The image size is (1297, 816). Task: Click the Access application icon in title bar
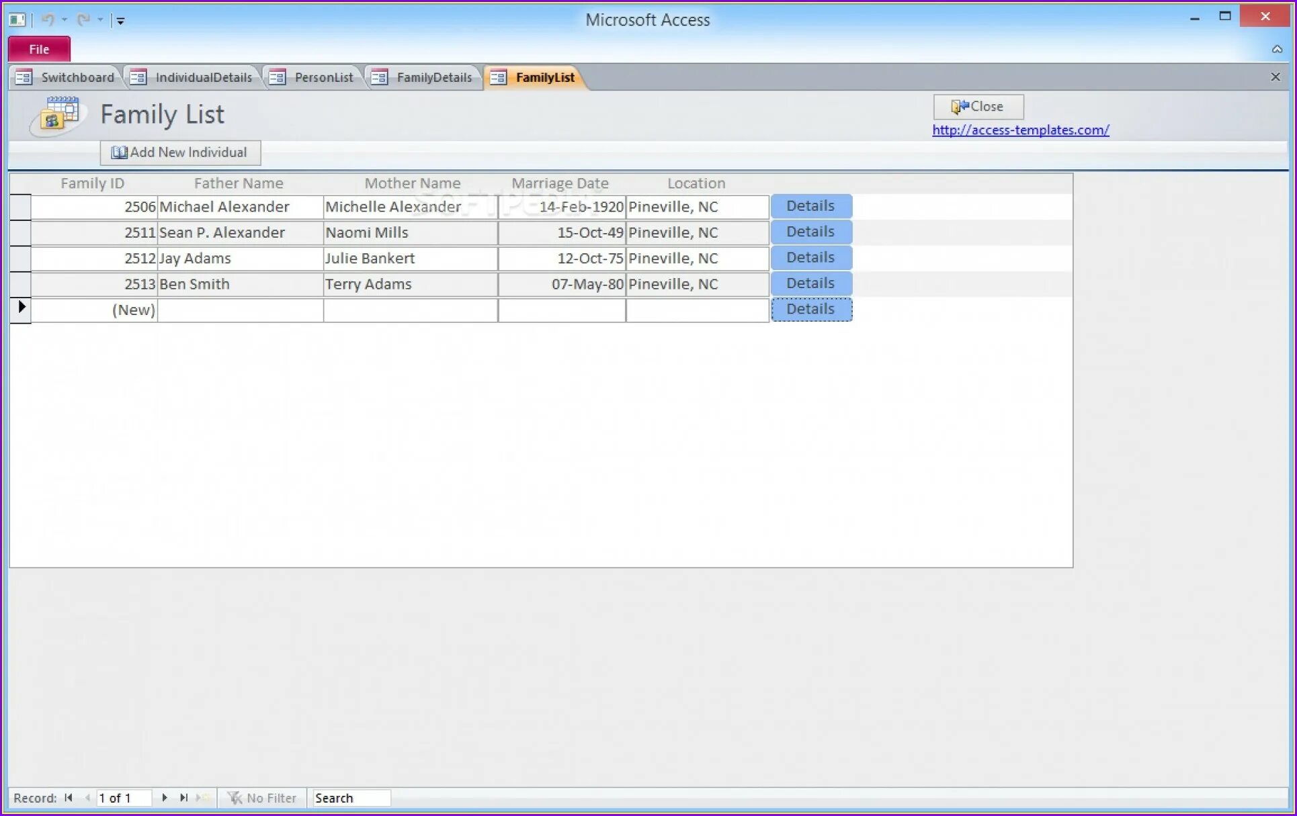click(x=17, y=19)
